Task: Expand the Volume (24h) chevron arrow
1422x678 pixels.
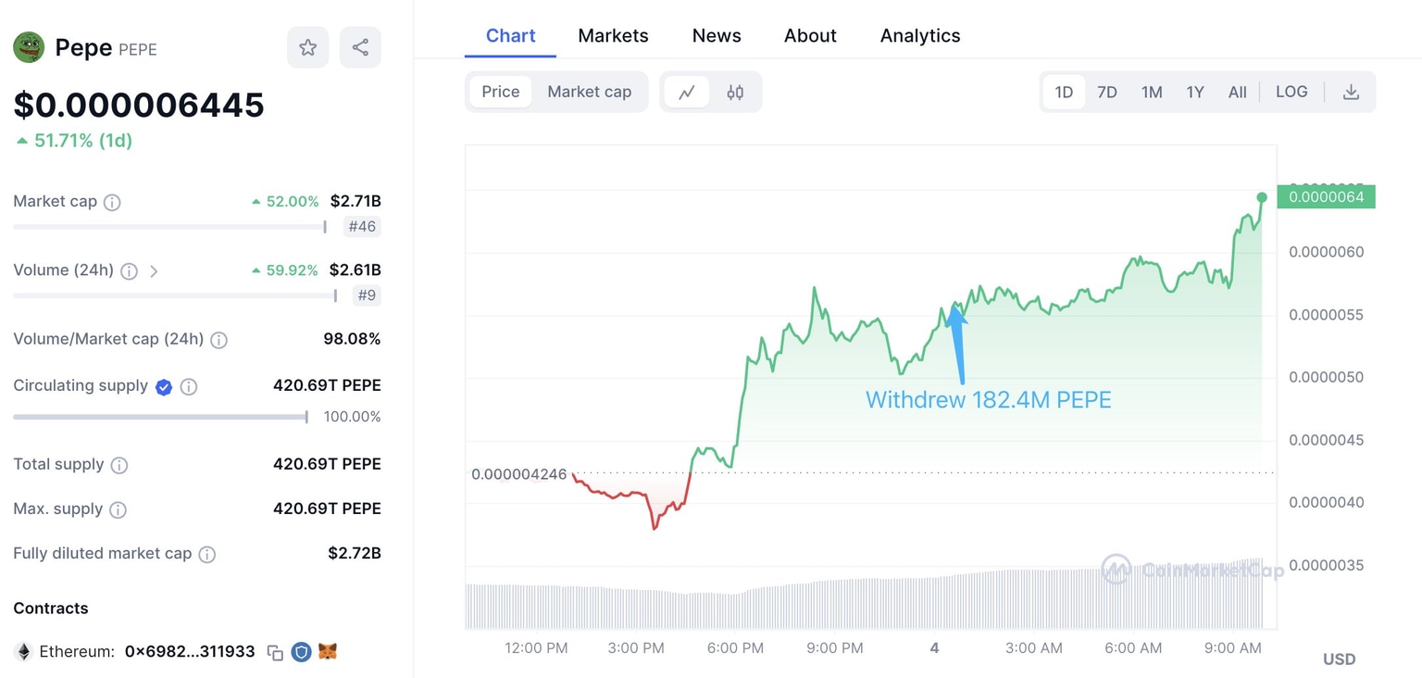Action: coord(154,271)
